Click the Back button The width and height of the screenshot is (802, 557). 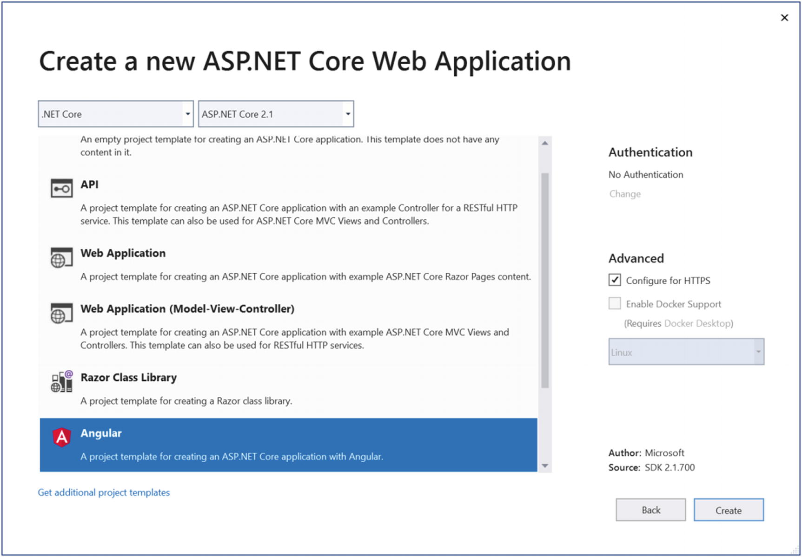651,510
